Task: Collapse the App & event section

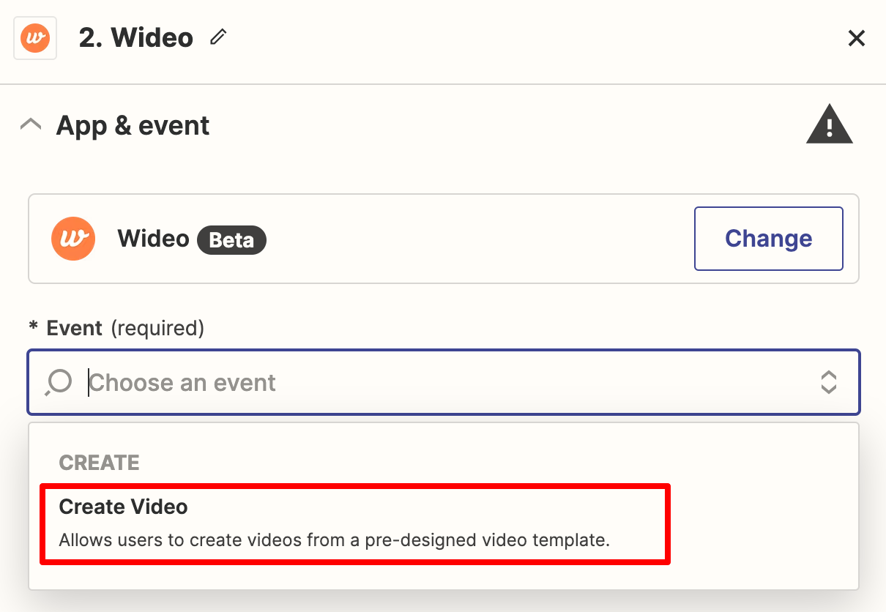Action: click(31, 125)
